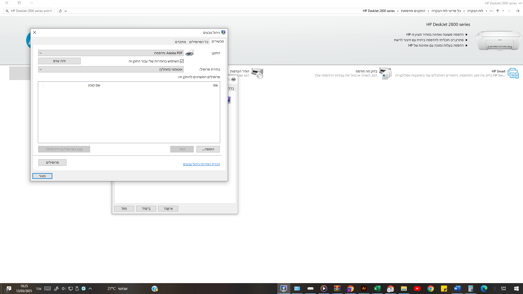Click the Sticky Notes taskbar icon

click(444, 289)
